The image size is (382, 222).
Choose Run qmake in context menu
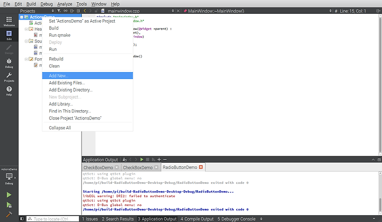point(88,35)
